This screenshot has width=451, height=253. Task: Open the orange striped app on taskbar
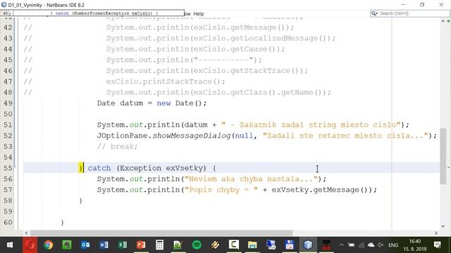[215, 245]
